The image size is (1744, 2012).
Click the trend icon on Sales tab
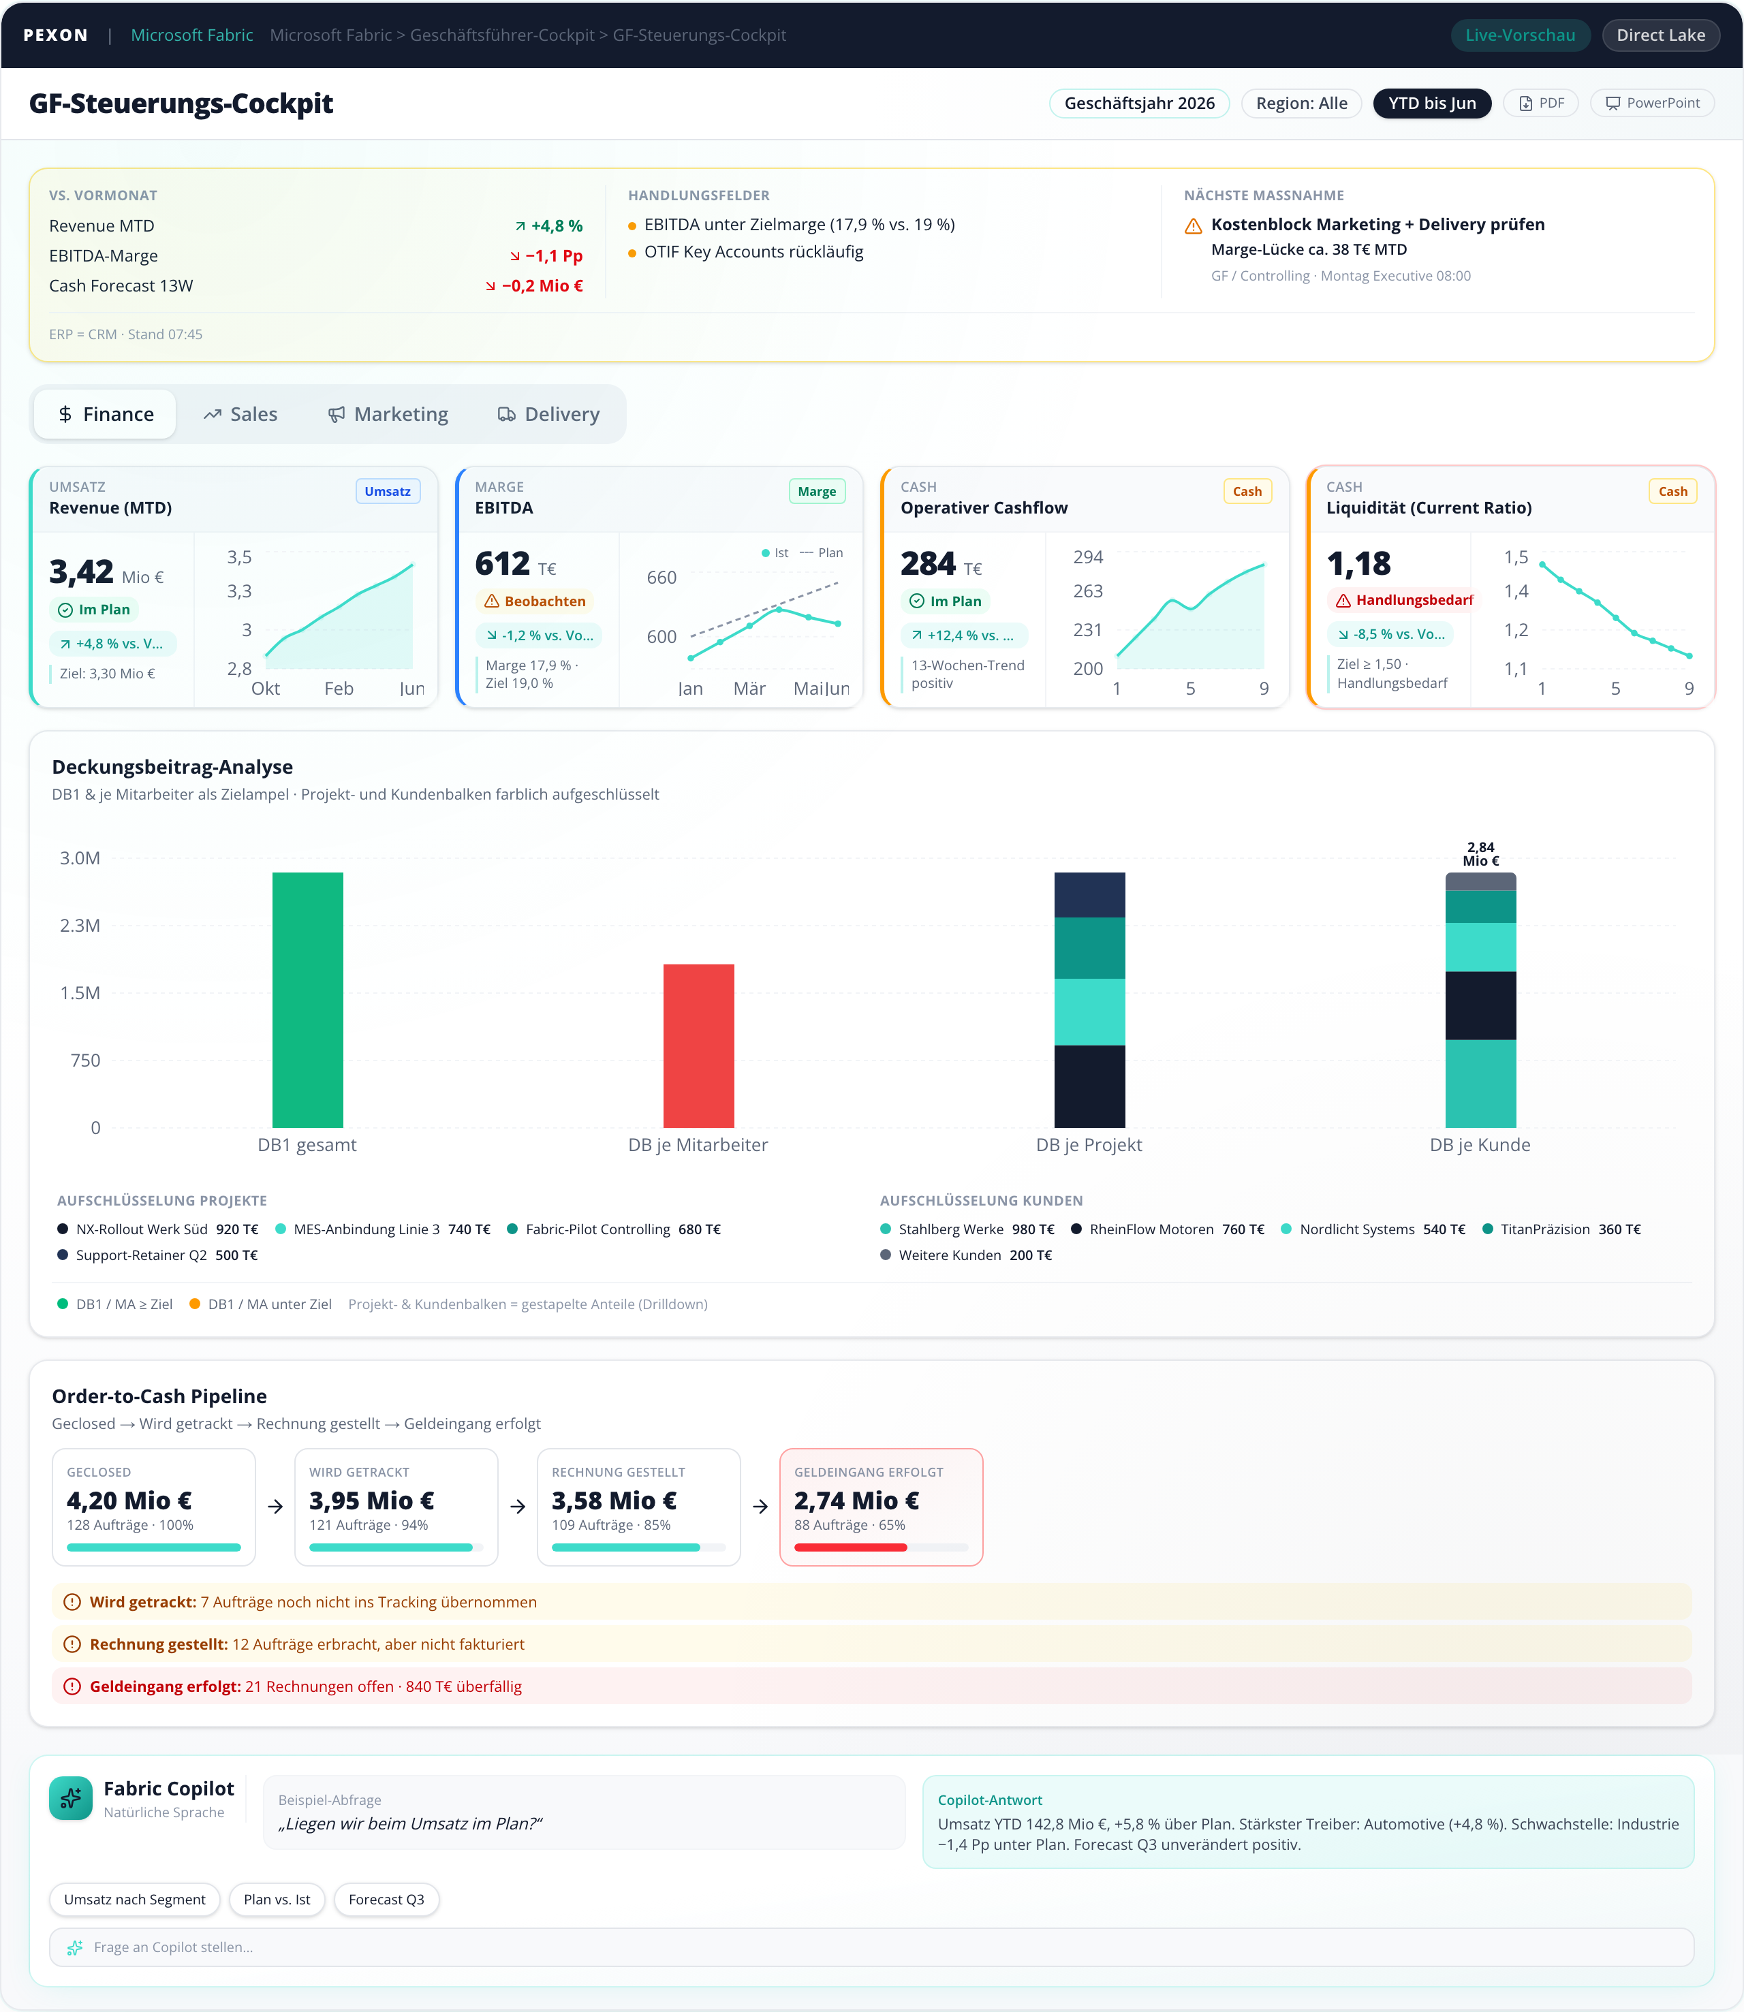[x=212, y=415]
